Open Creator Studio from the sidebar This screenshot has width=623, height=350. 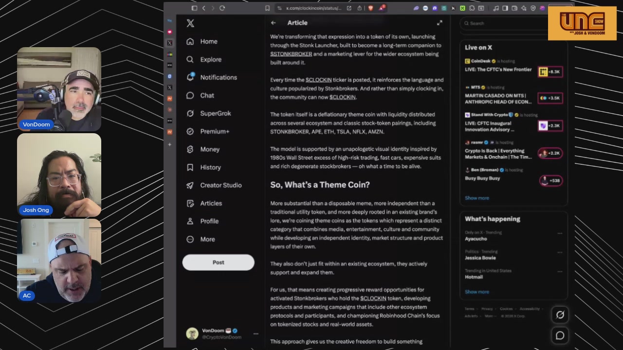pyautogui.click(x=214, y=185)
